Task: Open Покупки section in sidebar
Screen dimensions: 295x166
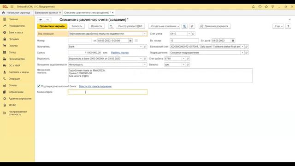Action: pyautogui.click(x=13, y=46)
